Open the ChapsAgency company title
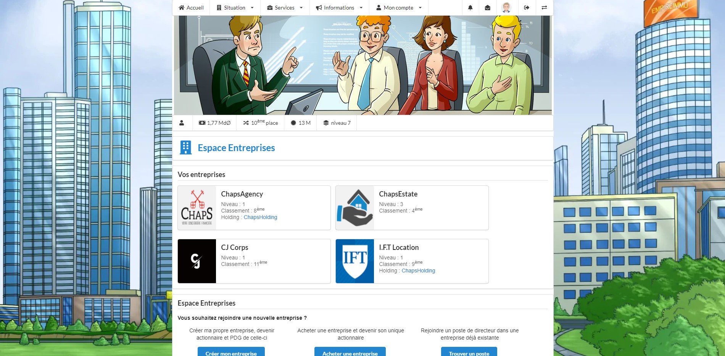 click(x=242, y=194)
